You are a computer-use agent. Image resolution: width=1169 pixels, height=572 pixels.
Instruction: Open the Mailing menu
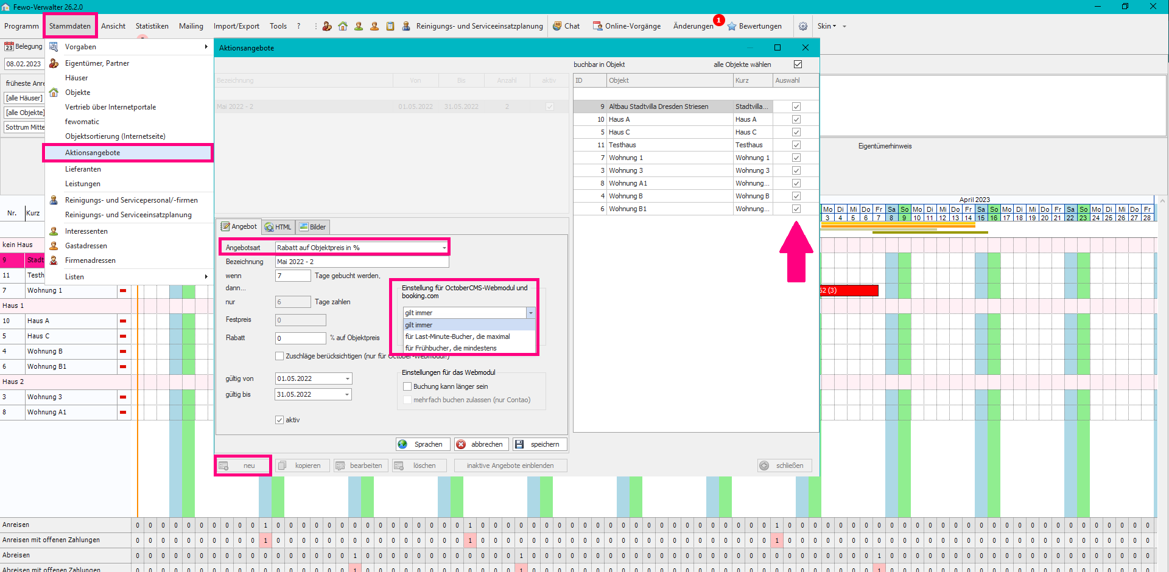(191, 26)
